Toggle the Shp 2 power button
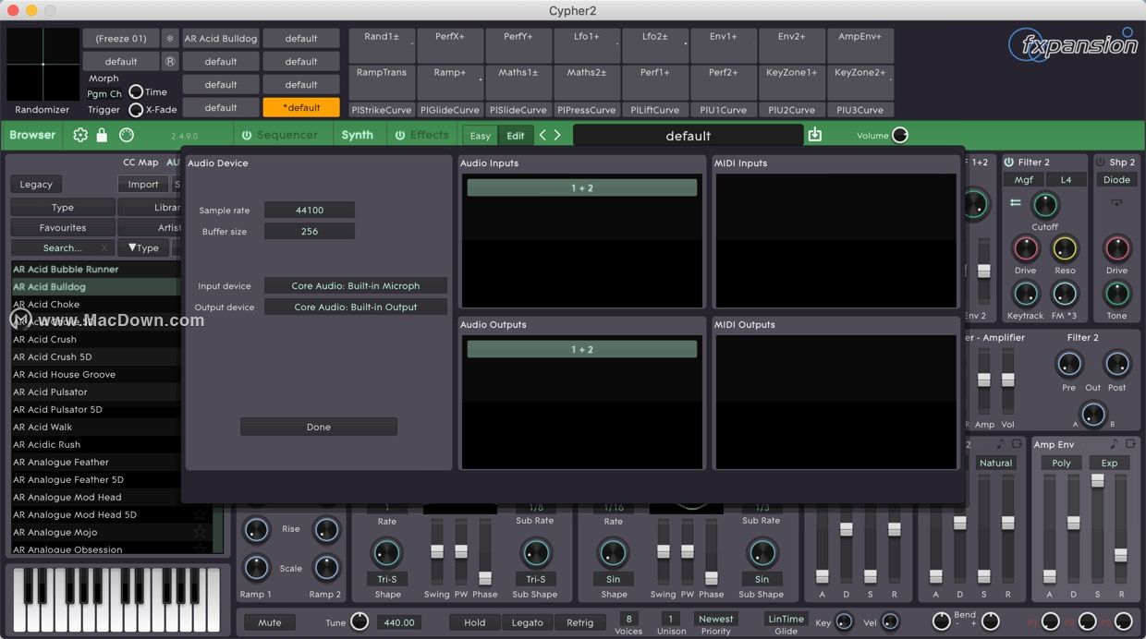Viewport: 1146px width, 639px height. (1100, 163)
